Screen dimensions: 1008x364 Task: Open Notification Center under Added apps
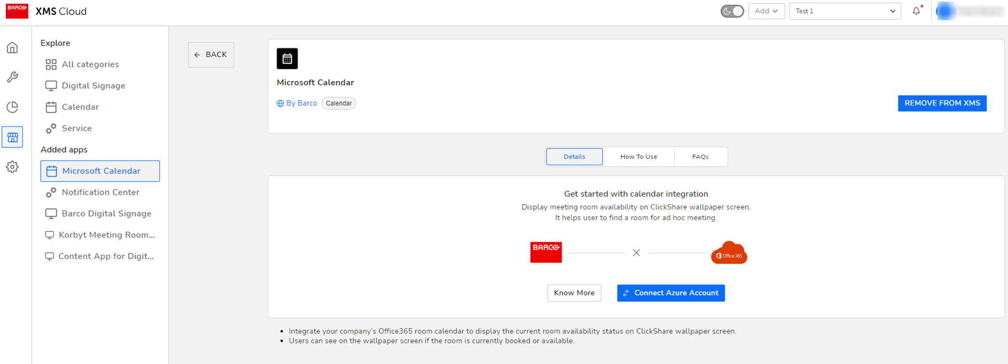(x=100, y=192)
